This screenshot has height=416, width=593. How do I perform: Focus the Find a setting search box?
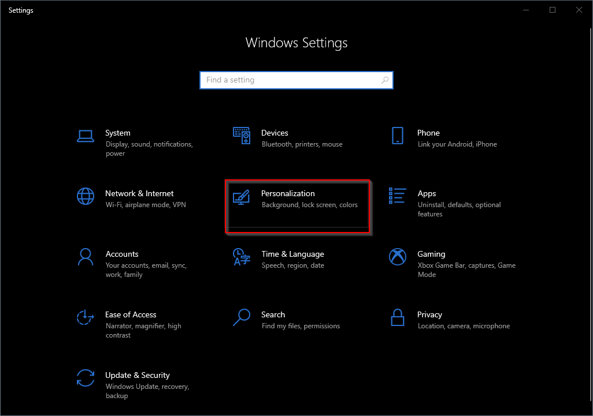click(296, 80)
